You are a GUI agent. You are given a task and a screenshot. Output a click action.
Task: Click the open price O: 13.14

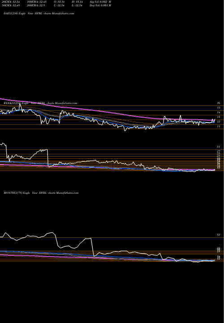(59, 2)
